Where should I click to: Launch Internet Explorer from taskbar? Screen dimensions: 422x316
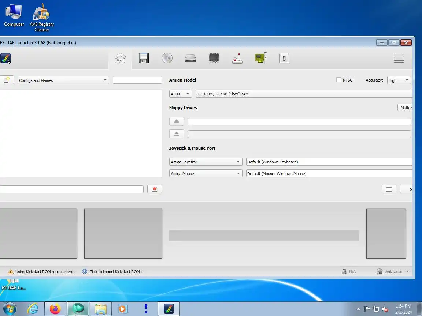(33, 309)
